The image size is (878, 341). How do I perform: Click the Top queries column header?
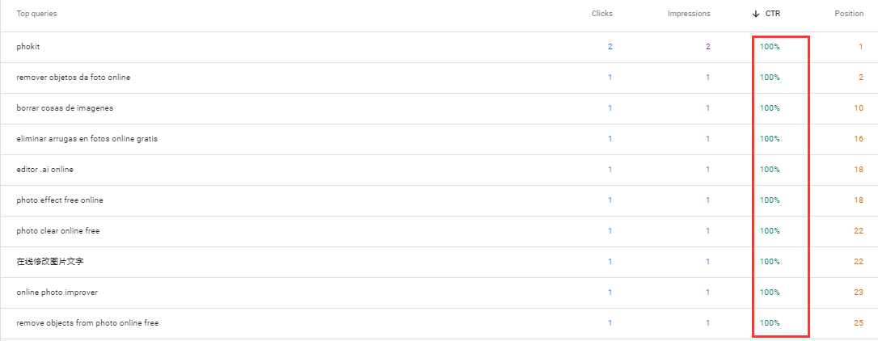36,14
